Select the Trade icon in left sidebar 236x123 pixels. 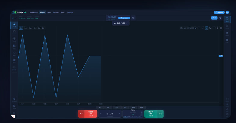click(x=14, y=25)
